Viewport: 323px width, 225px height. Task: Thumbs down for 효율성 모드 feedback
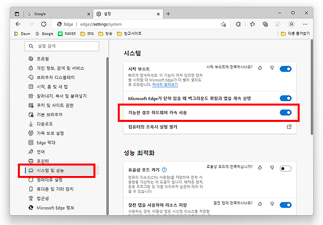272,168
